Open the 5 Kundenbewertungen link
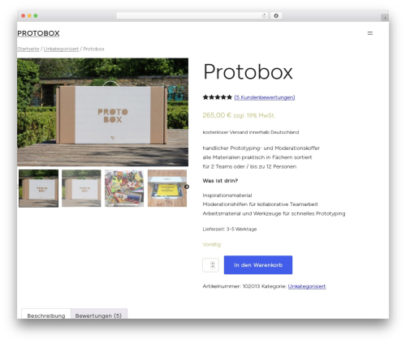Viewport: 406px width, 343px height. (265, 97)
